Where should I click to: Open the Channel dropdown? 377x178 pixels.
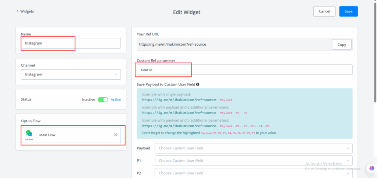tap(71, 74)
